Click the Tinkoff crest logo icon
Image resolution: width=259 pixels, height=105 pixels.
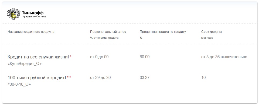(14, 13)
